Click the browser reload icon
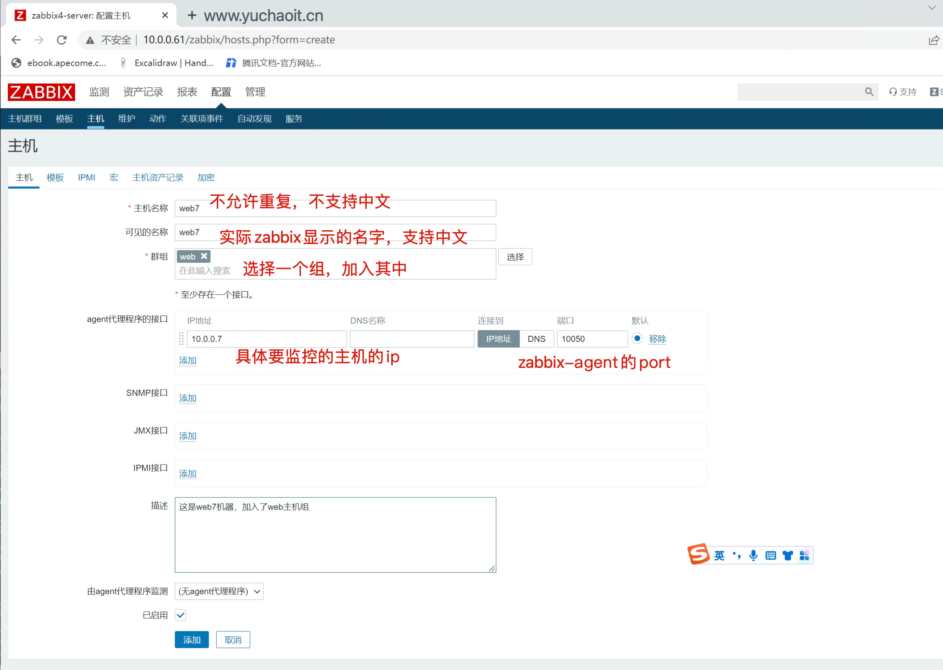 tap(62, 40)
